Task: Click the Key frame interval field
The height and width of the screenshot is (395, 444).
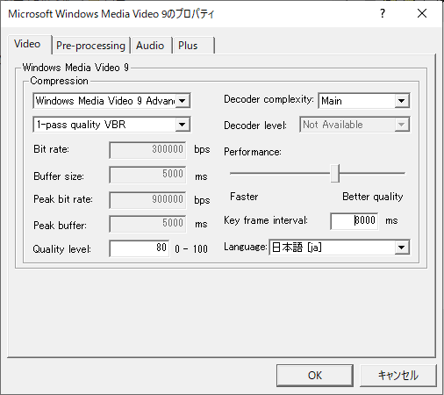Action: (x=354, y=220)
